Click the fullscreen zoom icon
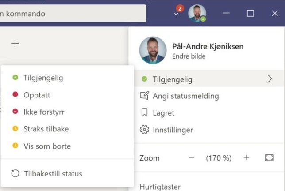 click(269, 157)
